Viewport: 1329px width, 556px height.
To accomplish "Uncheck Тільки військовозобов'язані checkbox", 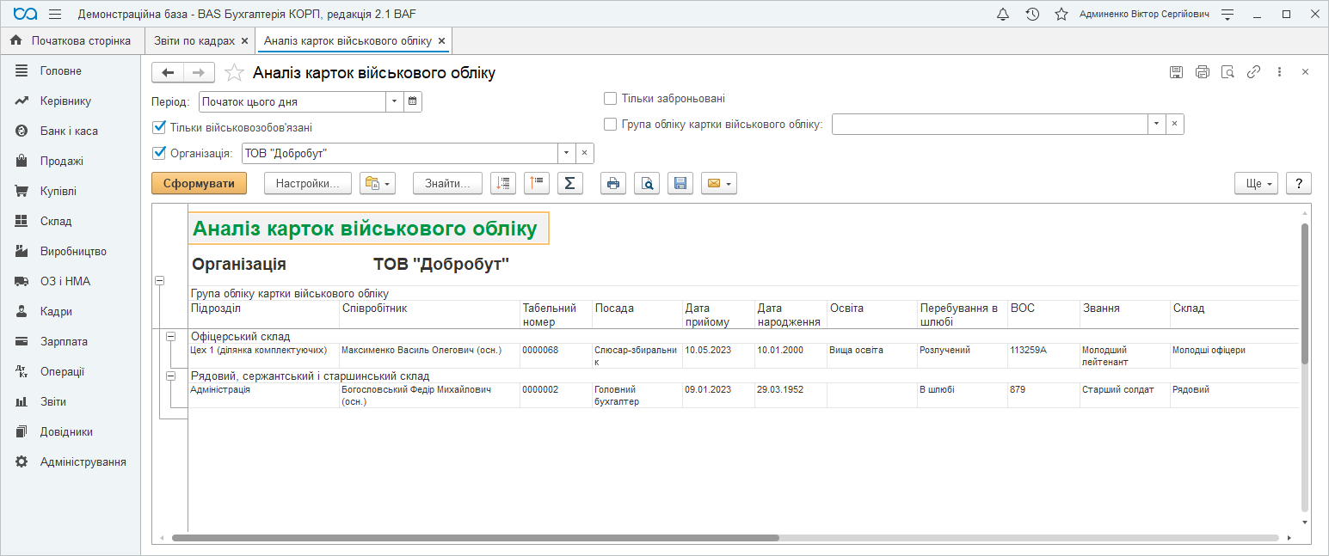I will (158, 127).
